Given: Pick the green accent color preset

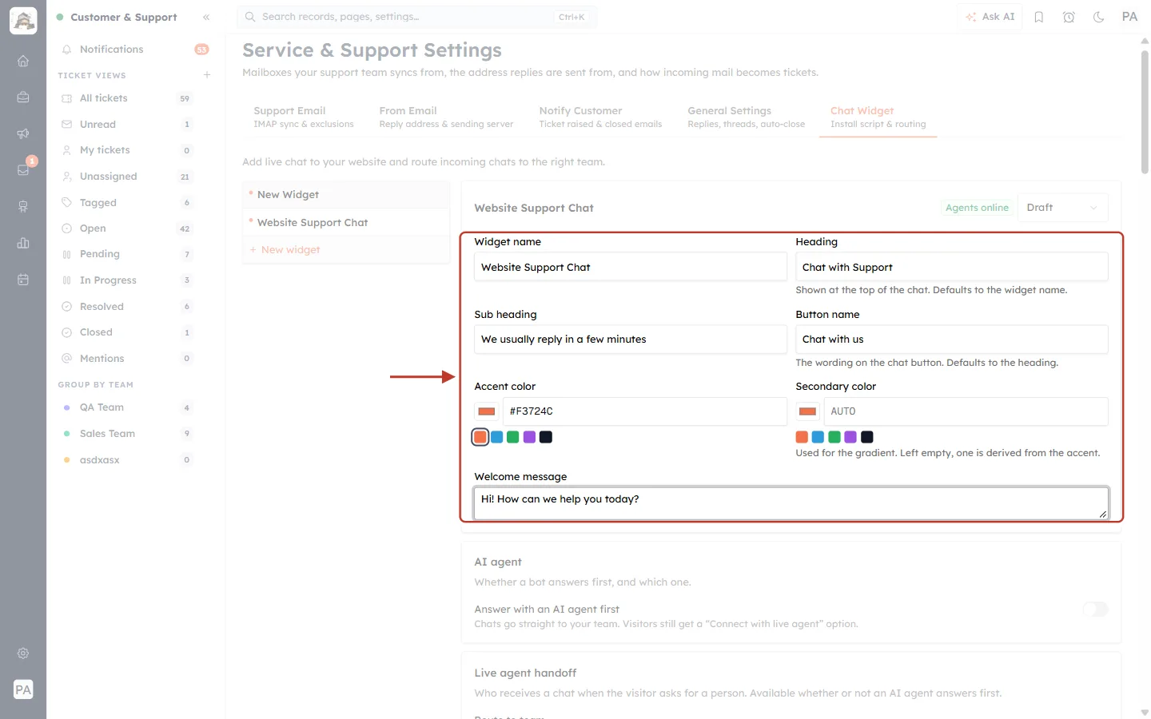Looking at the screenshot, I should tap(513, 437).
